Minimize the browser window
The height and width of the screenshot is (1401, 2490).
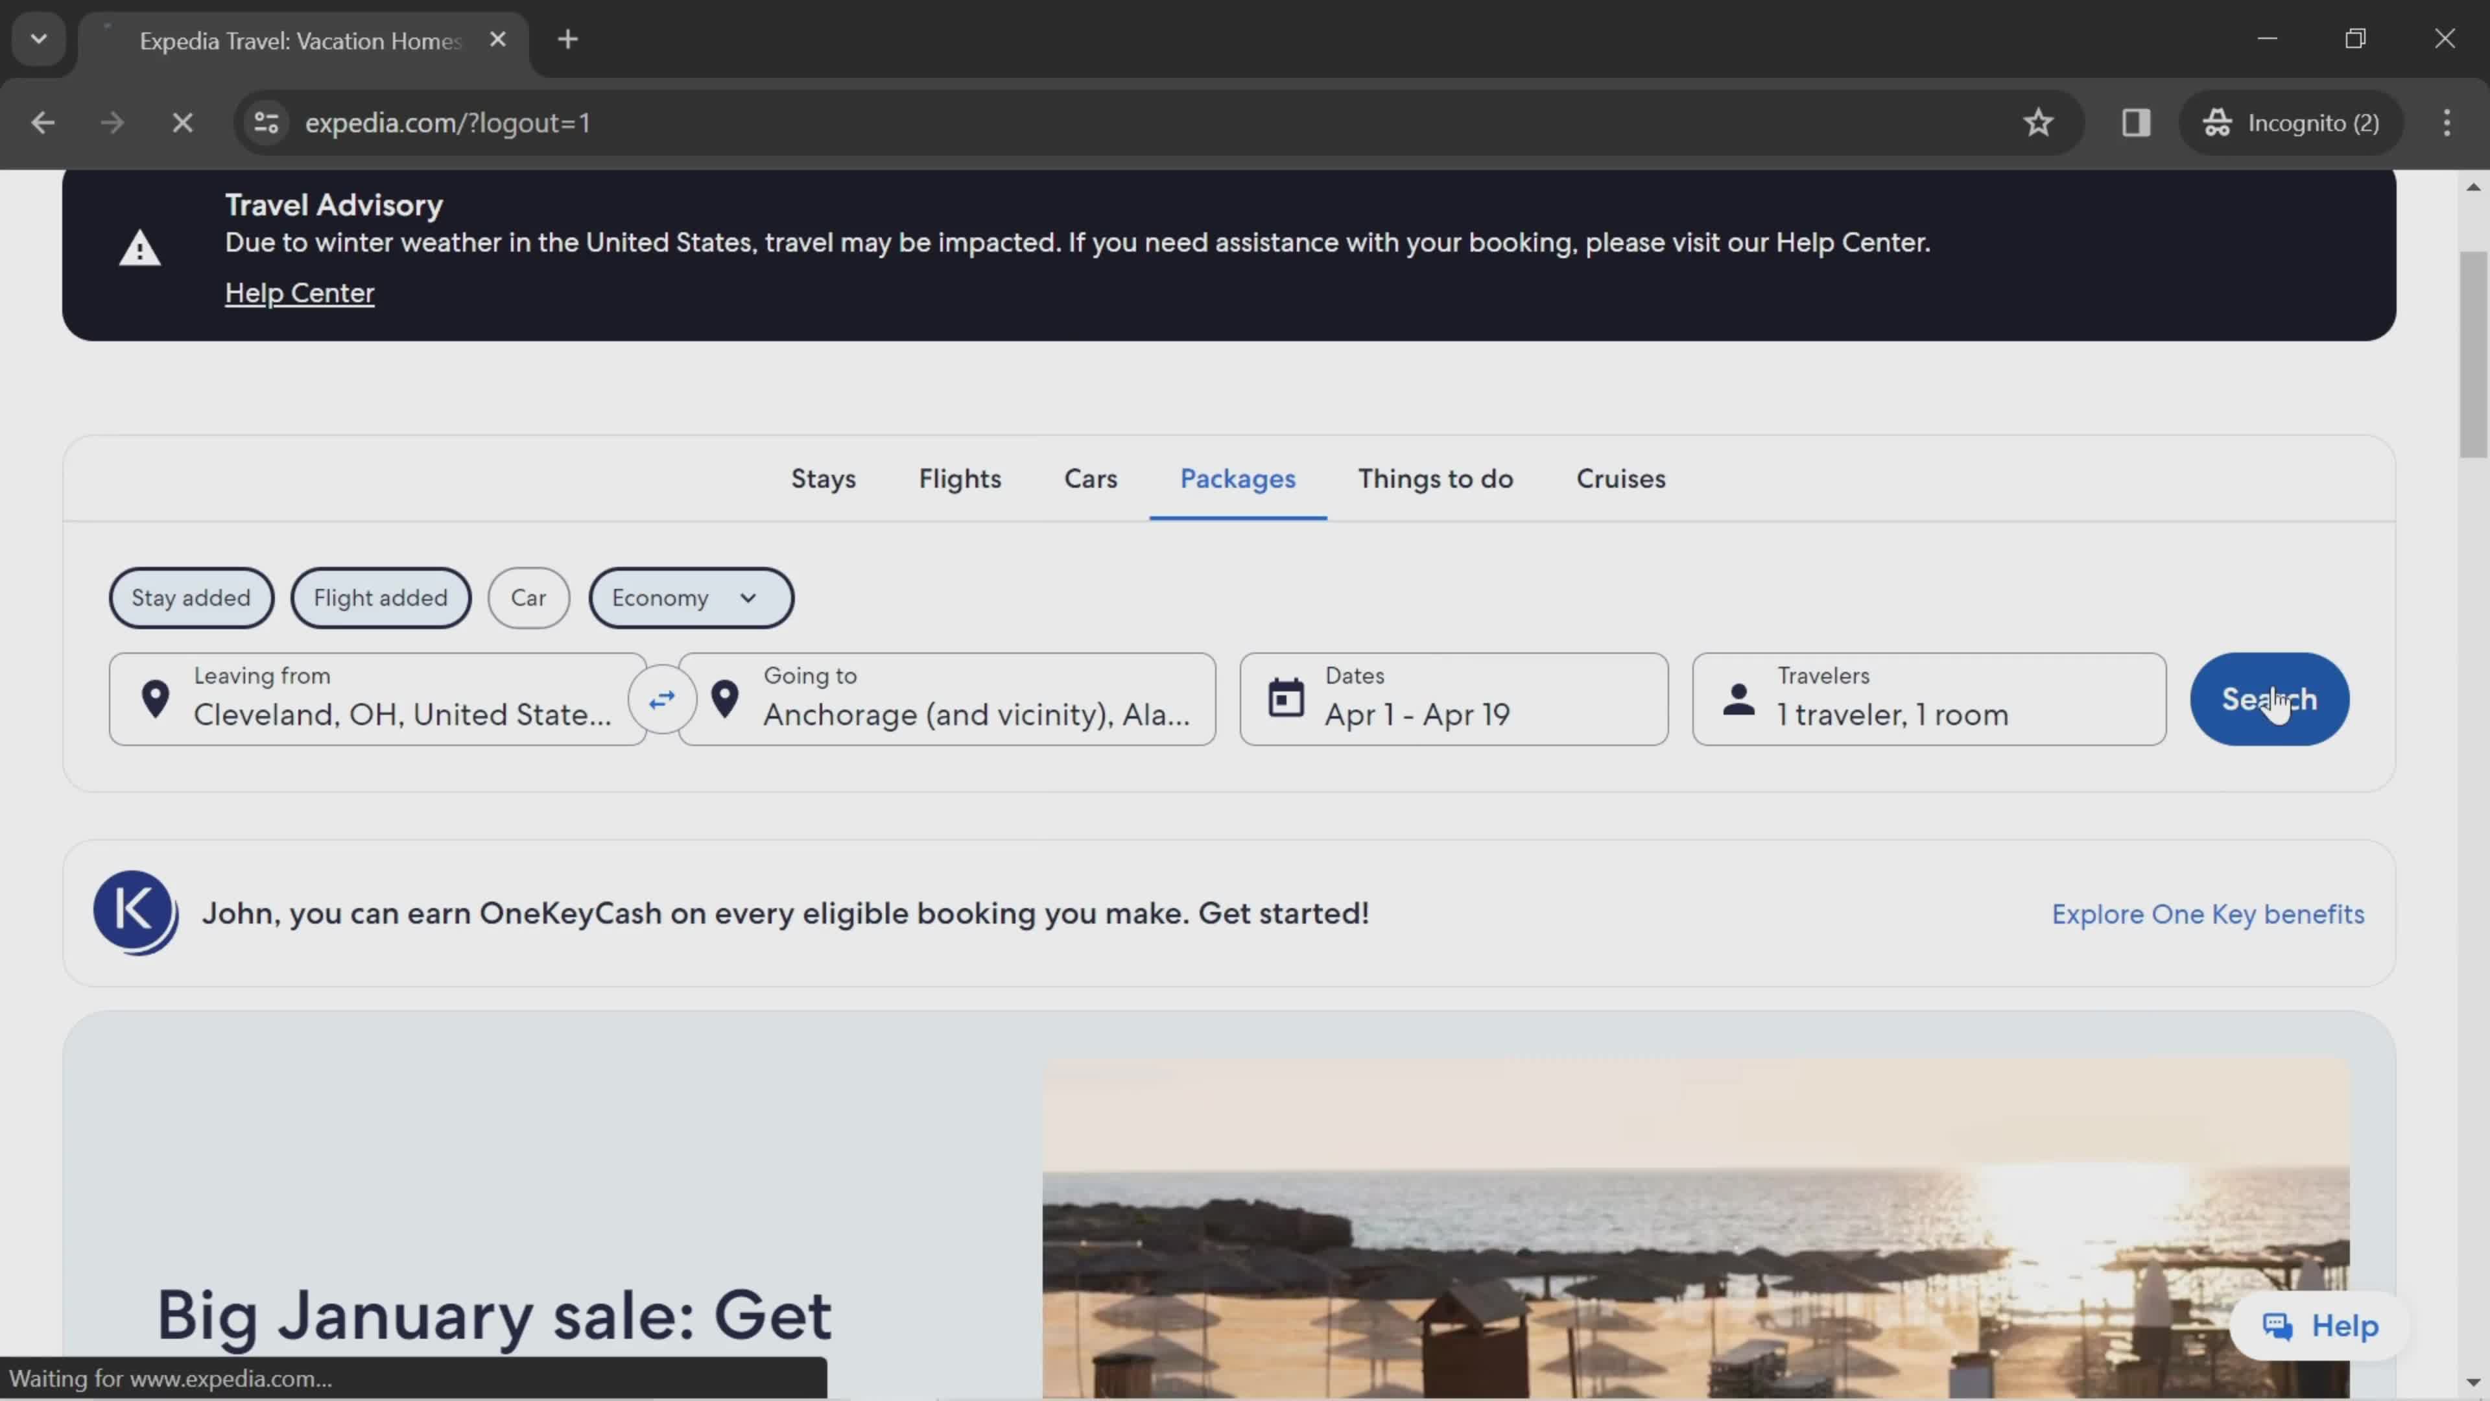pos(2268,39)
